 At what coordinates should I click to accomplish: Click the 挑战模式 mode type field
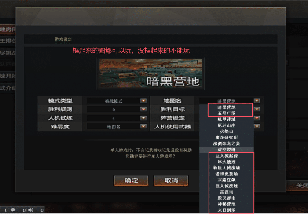tap(114, 101)
